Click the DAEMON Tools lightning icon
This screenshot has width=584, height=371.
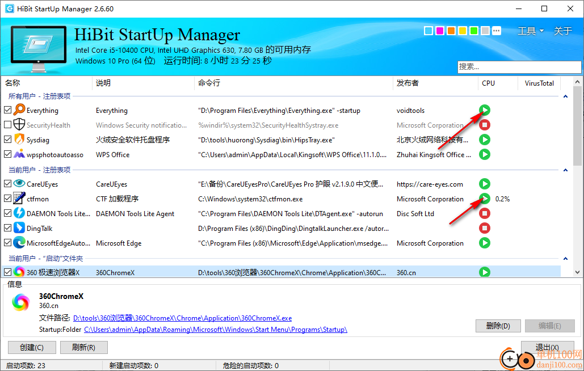[19, 213]
